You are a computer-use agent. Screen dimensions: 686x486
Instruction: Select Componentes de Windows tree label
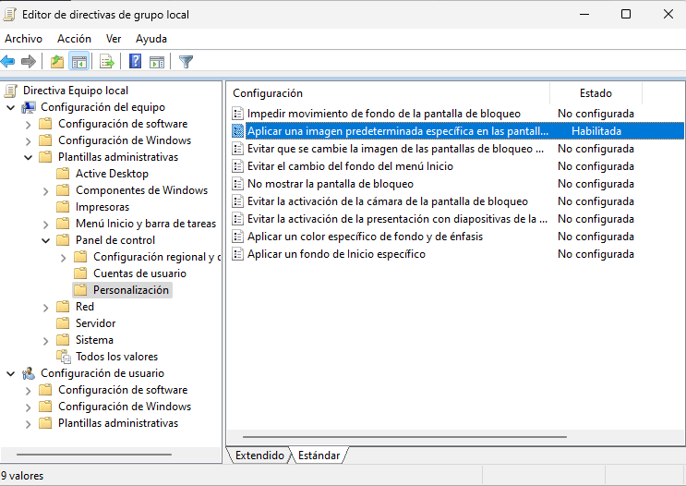[142, 190]
